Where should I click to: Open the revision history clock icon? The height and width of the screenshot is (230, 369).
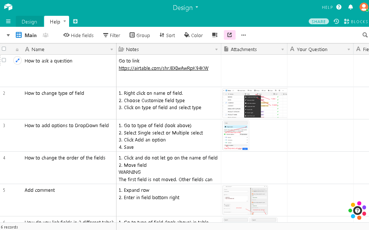tap(336, 21)
